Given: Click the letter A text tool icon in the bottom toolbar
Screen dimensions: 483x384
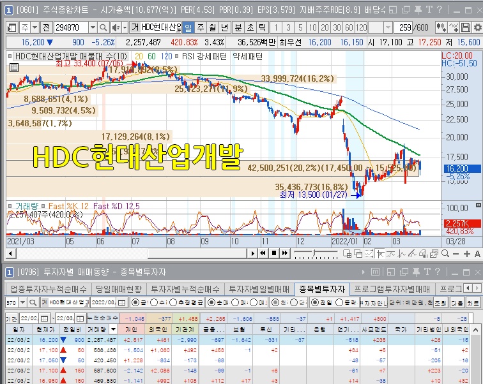Looking at the screenshot, I should click(477, 254).
